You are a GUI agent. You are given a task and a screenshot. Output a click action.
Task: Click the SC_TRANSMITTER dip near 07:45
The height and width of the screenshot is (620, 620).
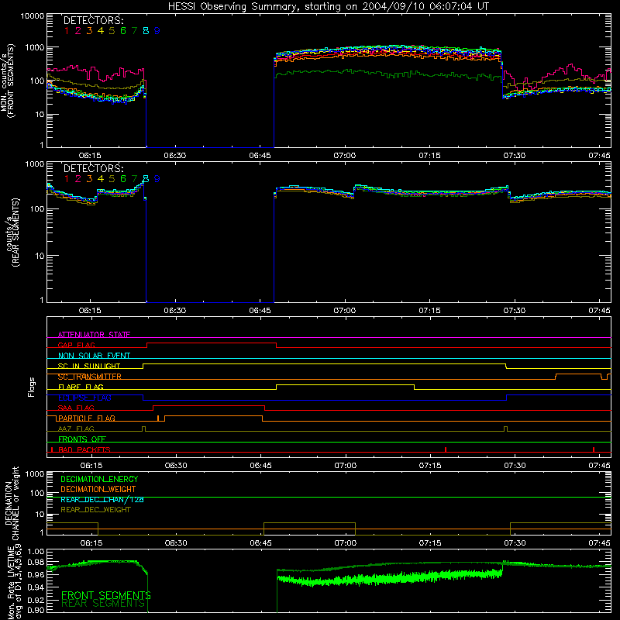pyautogui.click(x=604, y=377)
